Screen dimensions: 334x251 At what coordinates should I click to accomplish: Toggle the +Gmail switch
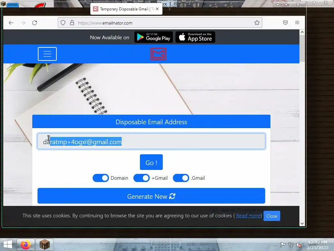pyautogui.click(x=142, y=178)
